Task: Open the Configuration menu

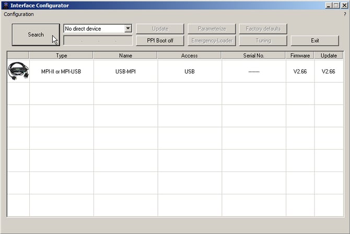Action: 18,14
